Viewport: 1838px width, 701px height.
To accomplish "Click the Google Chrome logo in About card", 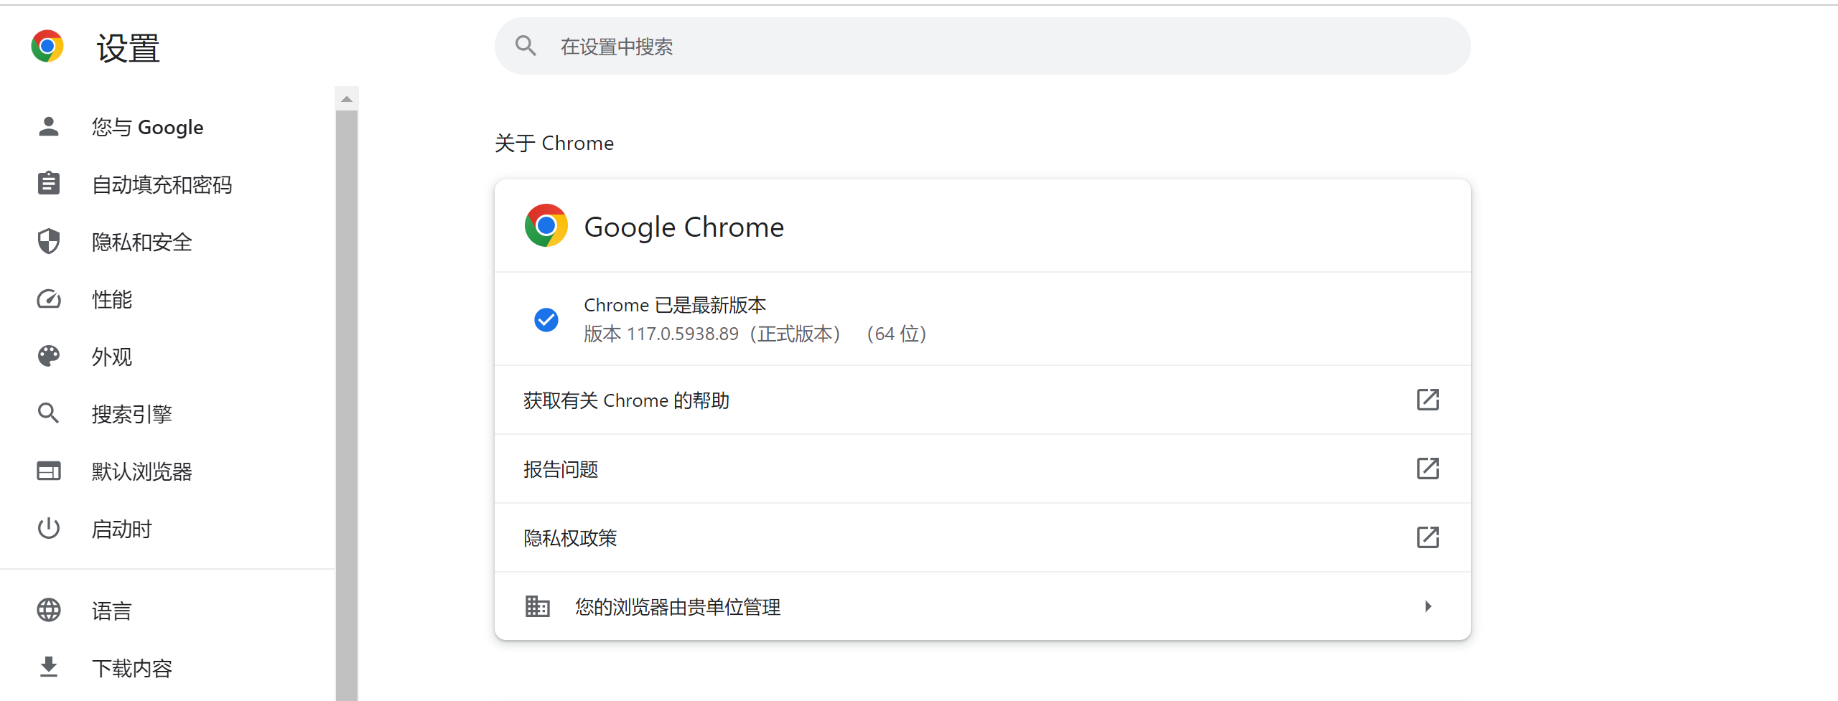I will click(x=546, y=225).
